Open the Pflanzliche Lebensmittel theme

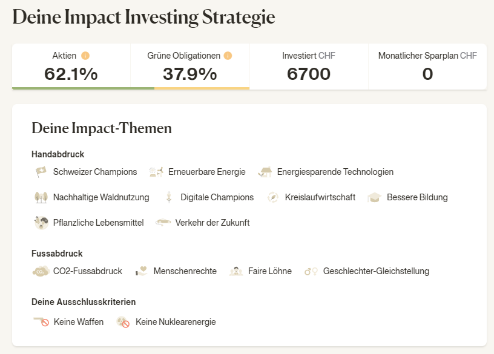coord(98,223)
